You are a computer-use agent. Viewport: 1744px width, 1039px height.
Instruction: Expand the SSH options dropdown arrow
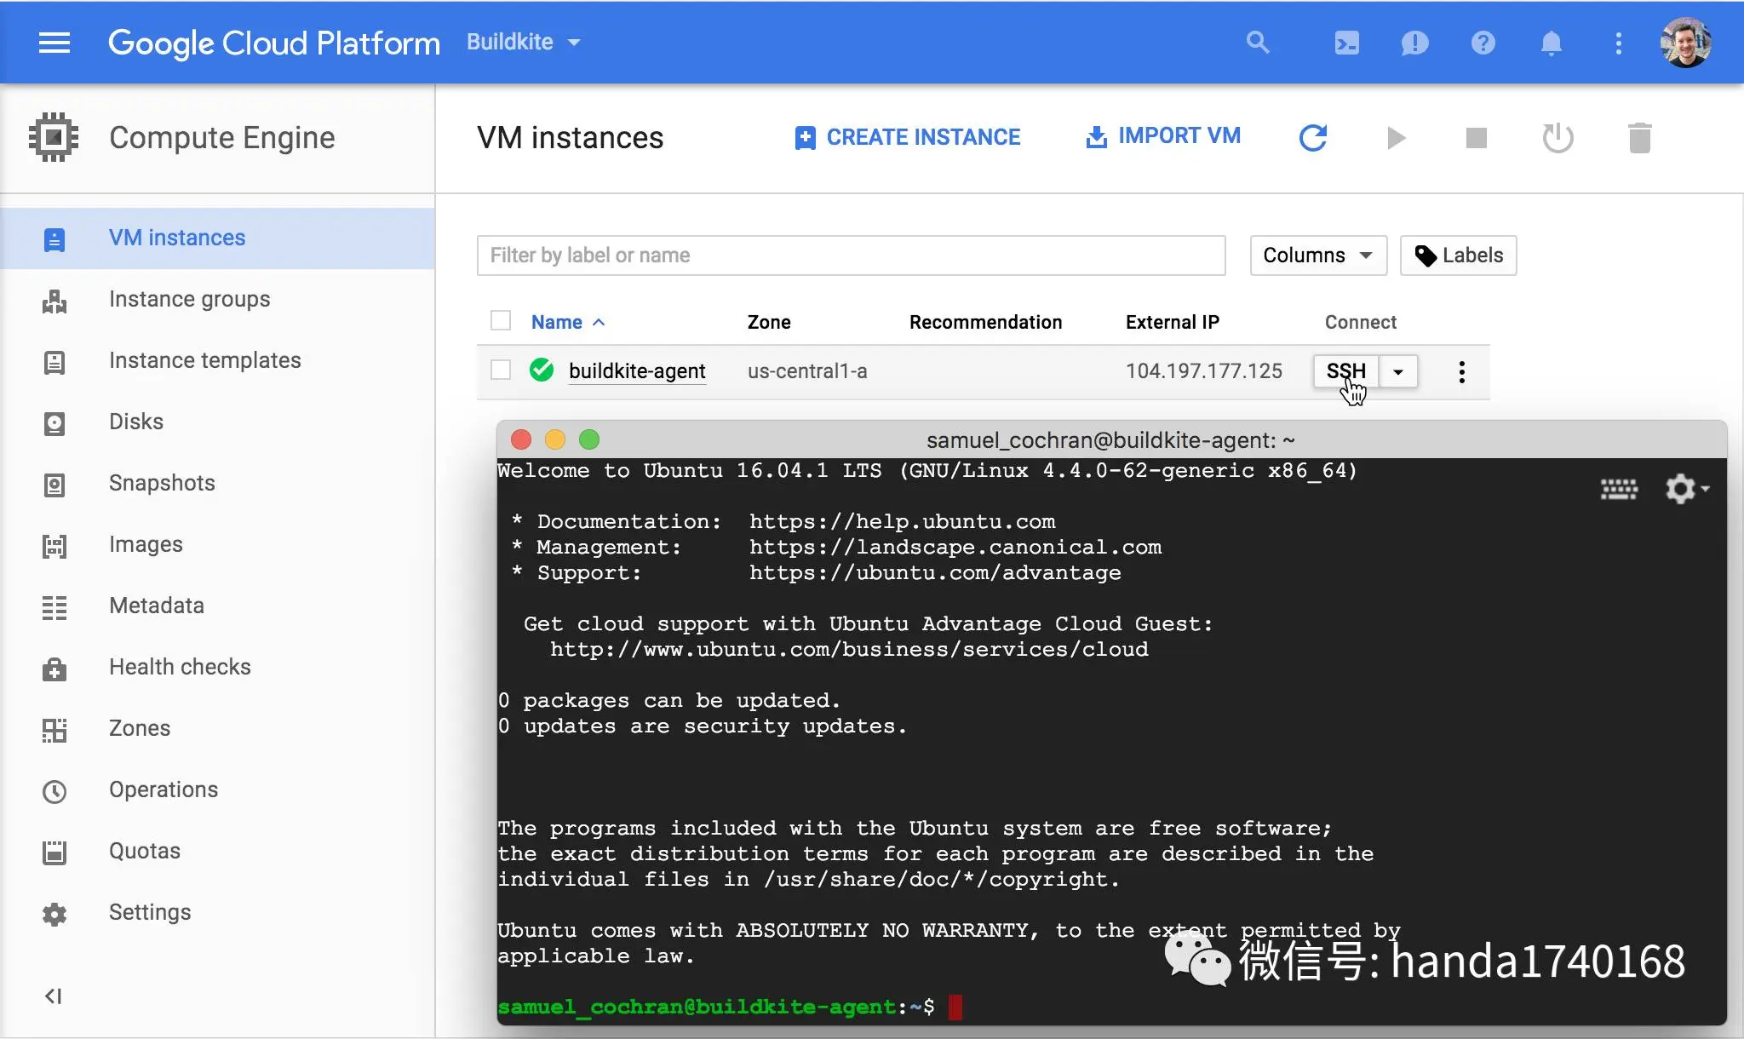pos(1397,371)
